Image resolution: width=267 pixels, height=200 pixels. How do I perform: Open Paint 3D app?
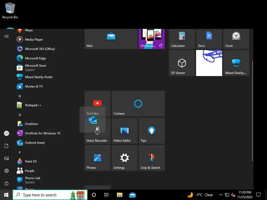pos(46,161)
